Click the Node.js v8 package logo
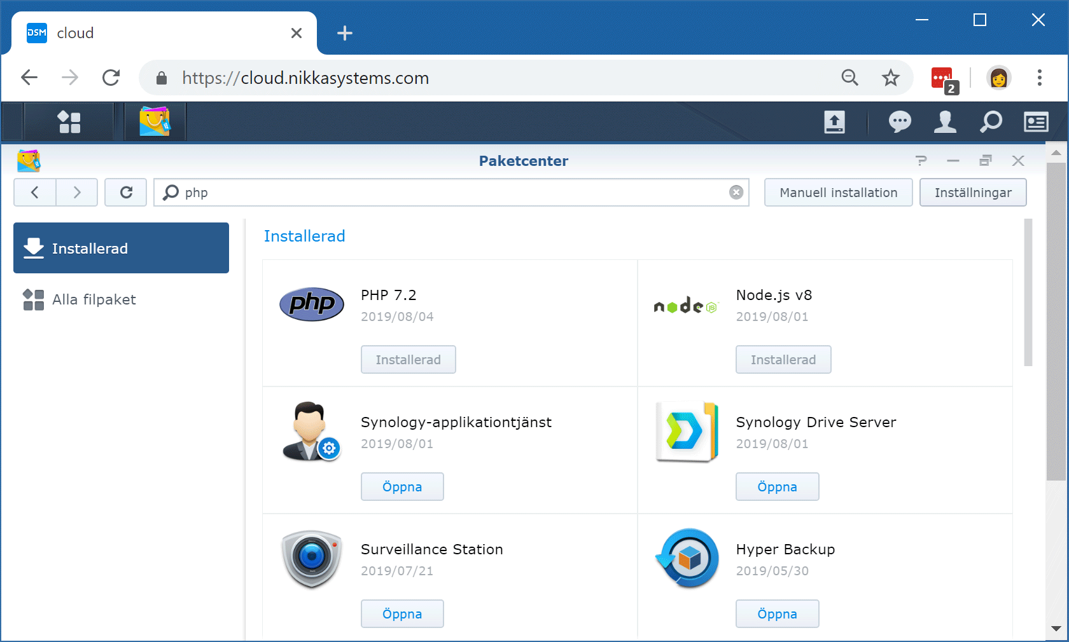This screenshot has width=1069, height=642. click(686, 306)
